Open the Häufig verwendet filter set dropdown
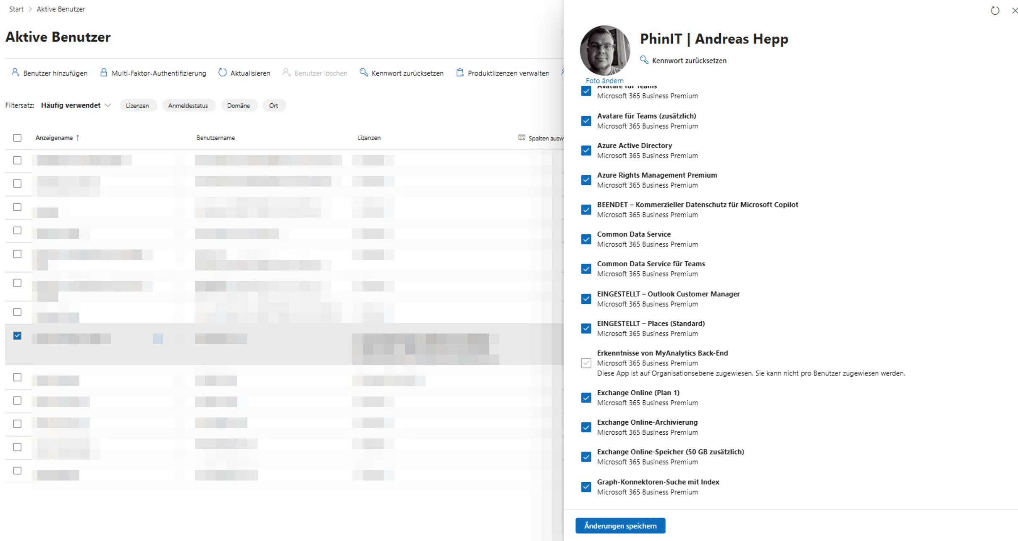Screen dimensions: 1018x541 coord(76,105)
